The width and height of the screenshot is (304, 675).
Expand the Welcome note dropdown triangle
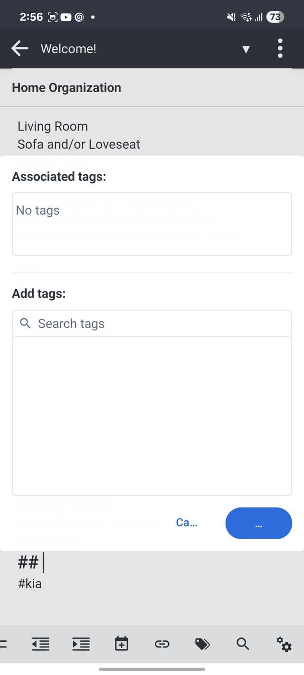[x=246, y=49]
